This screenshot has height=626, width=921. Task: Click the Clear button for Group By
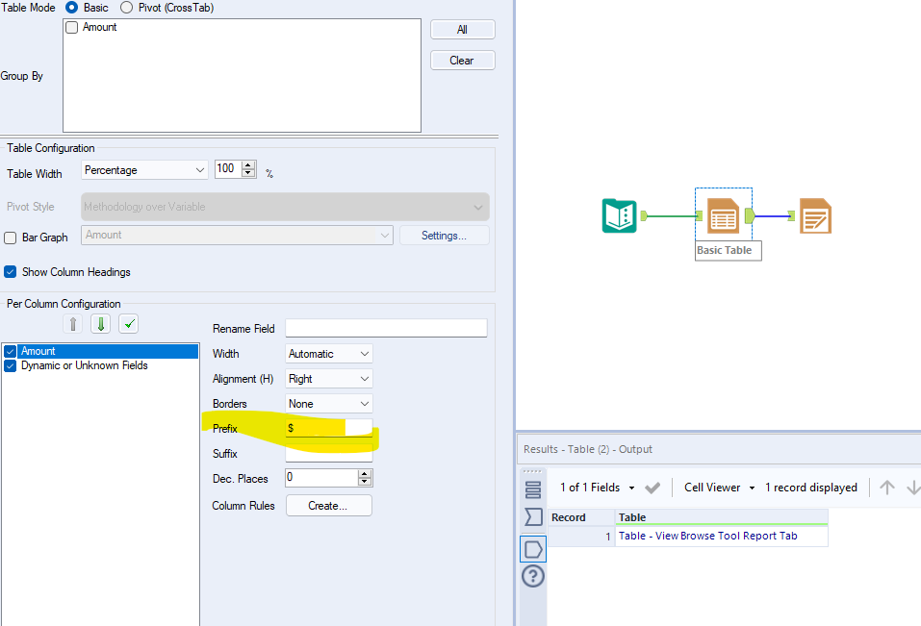[x=463, y=60]
